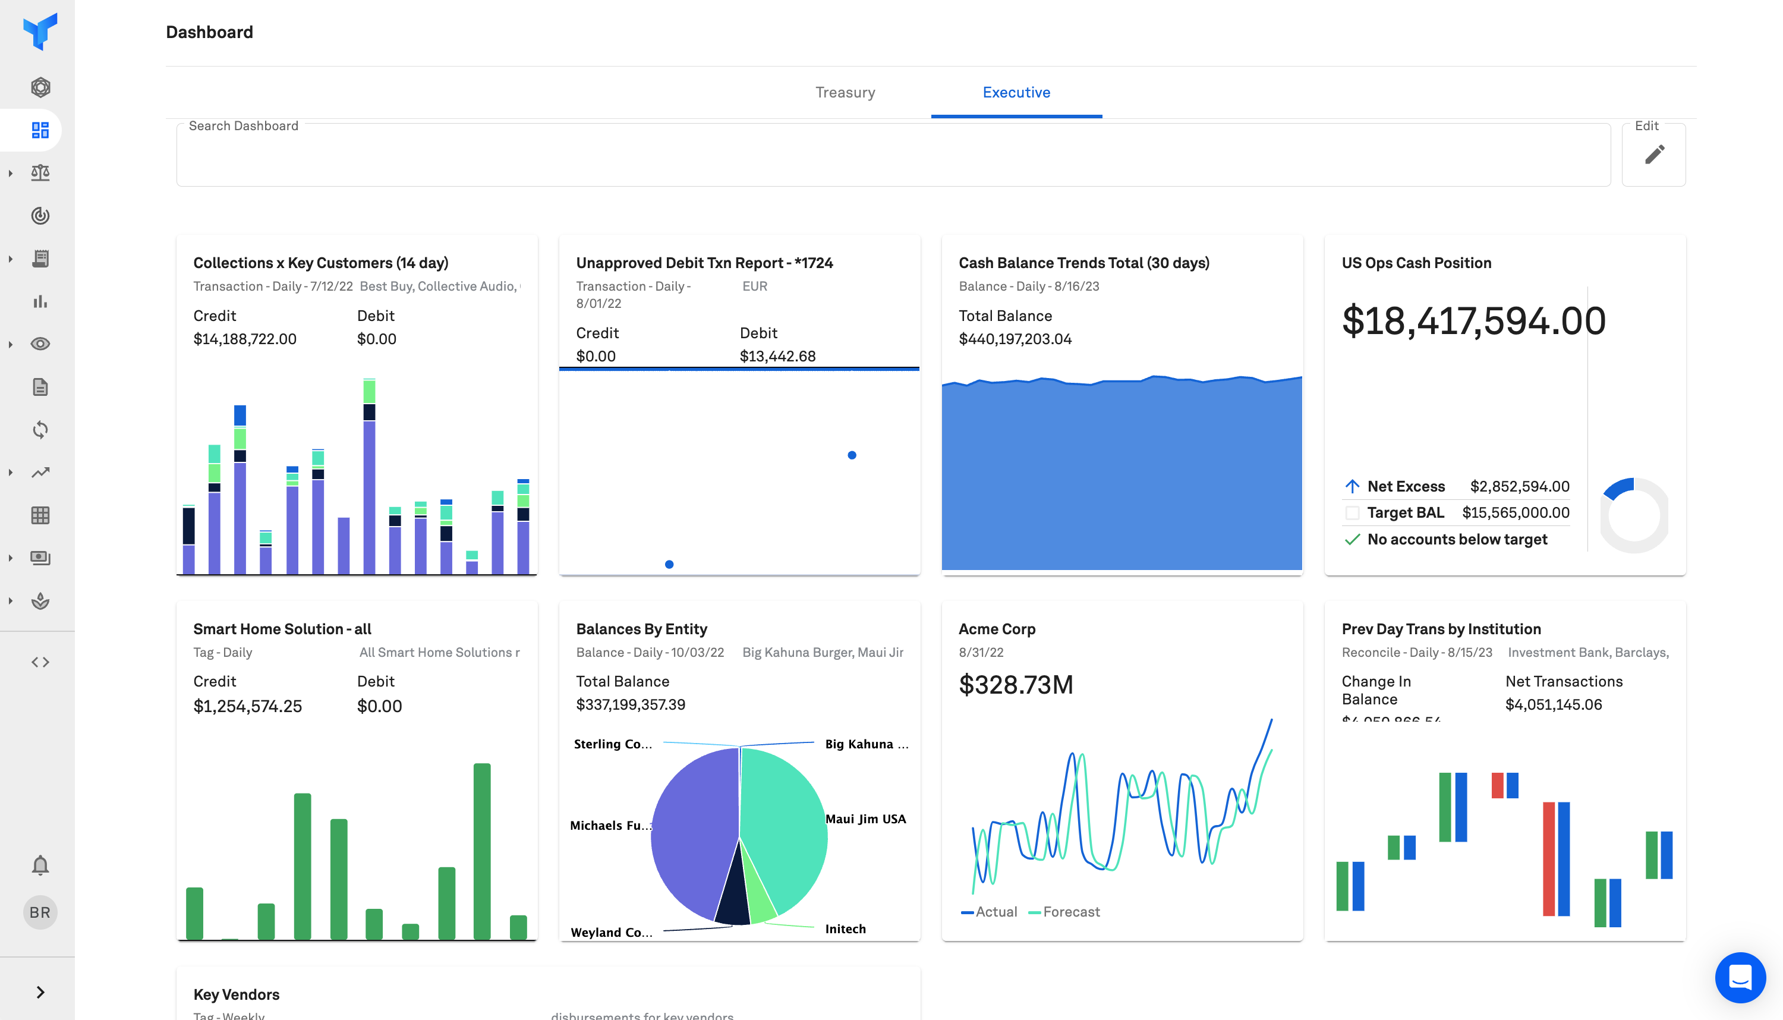Toggle the Actual legend series
Viewport: 1783px width, 1020px height.
click(989, 912)
